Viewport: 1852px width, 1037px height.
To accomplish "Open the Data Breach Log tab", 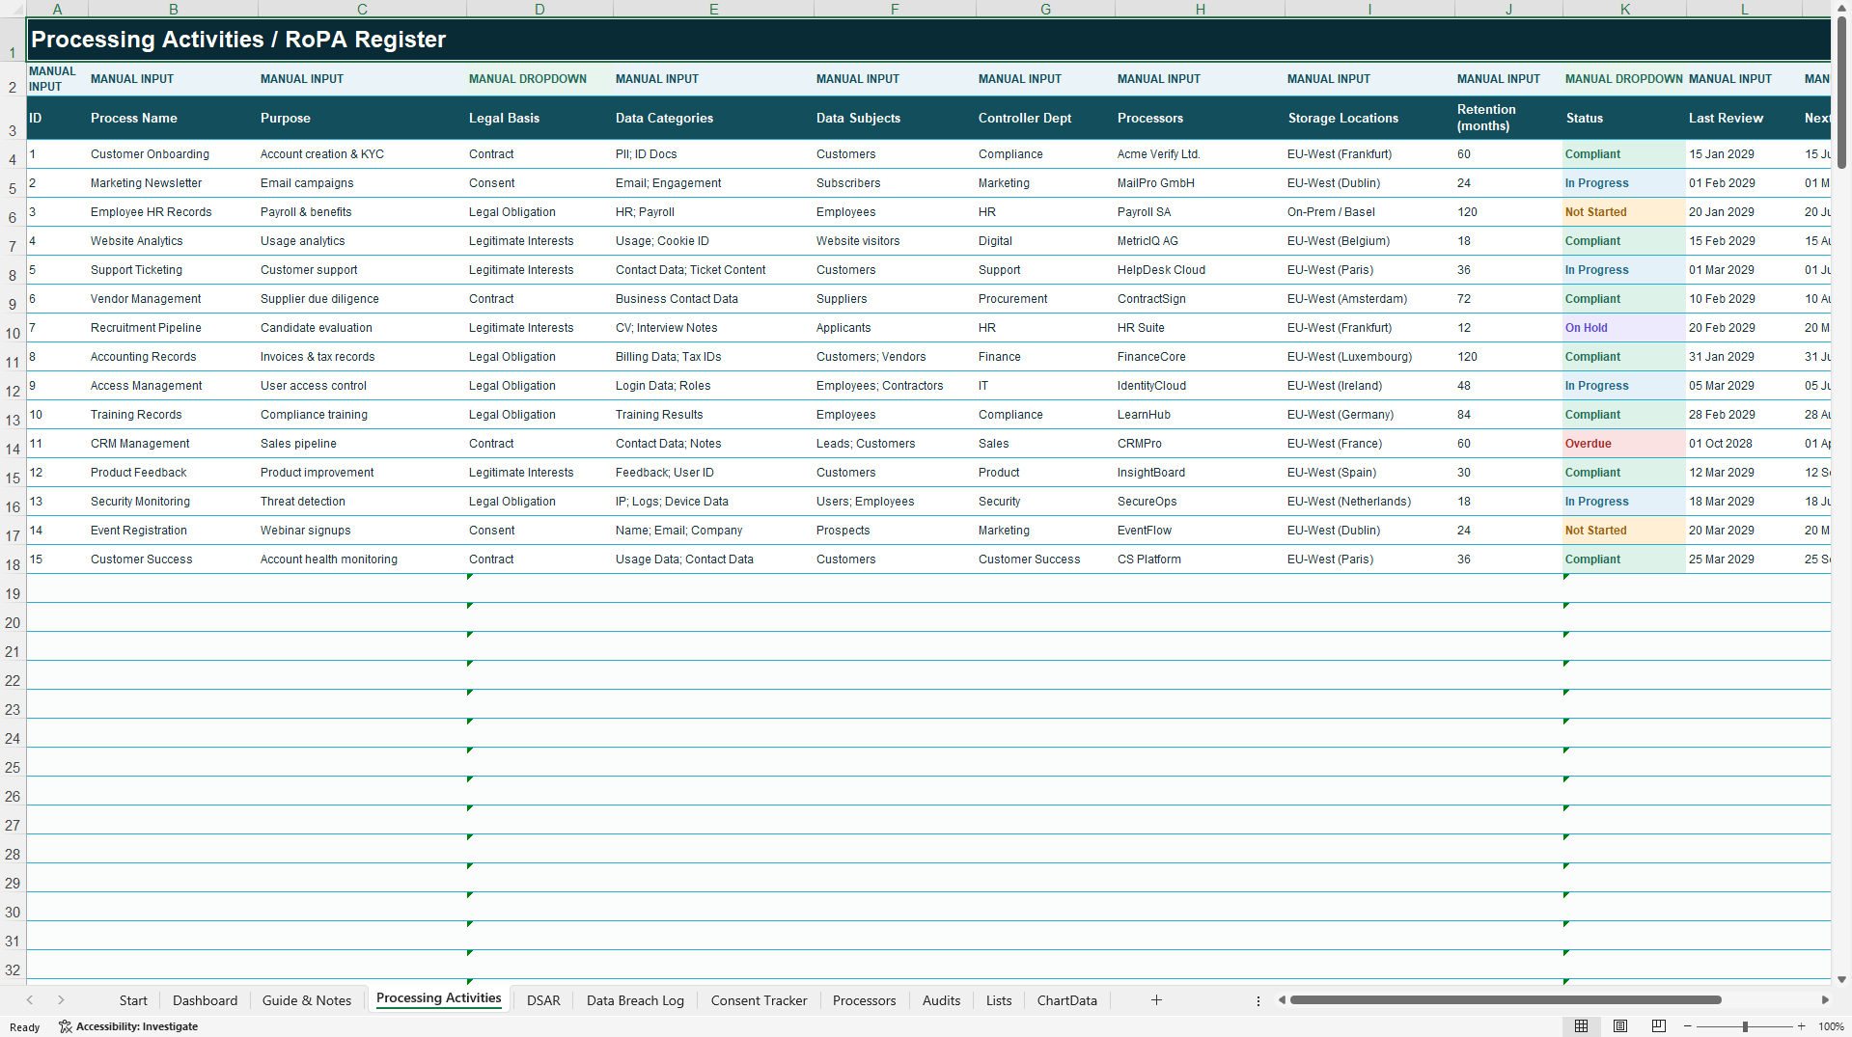I will click(635, 1000).
